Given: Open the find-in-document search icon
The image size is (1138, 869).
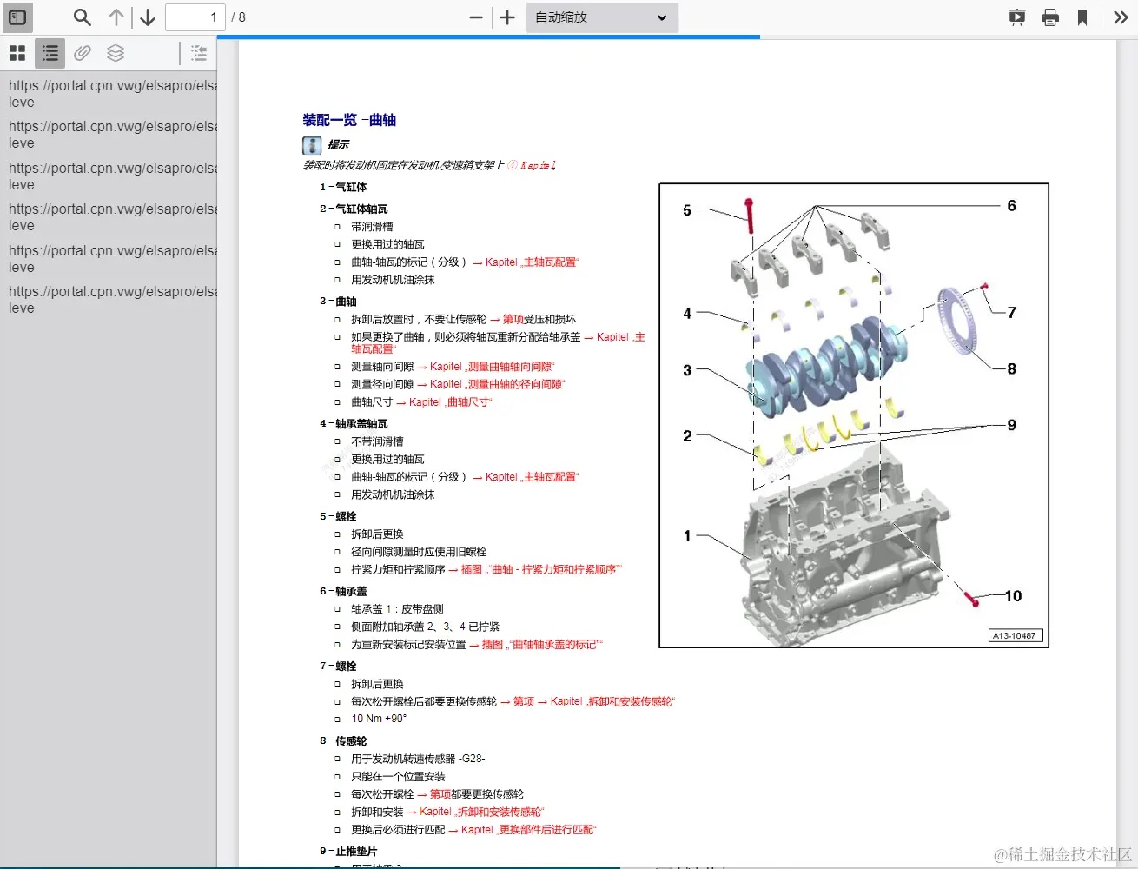Looking at the screenshot, I should click(x=82, y=17).
